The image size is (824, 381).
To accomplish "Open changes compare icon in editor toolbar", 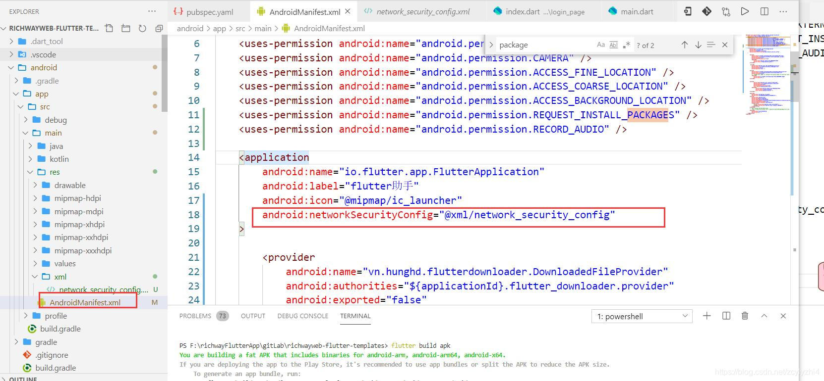I will coord(726,11).
